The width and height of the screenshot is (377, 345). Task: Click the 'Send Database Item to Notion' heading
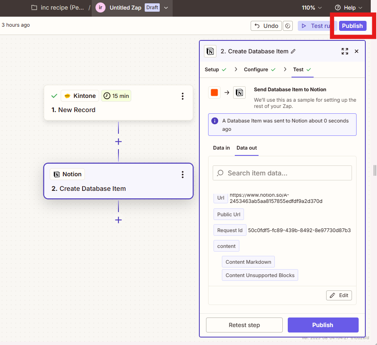click(x=290, y=89)
